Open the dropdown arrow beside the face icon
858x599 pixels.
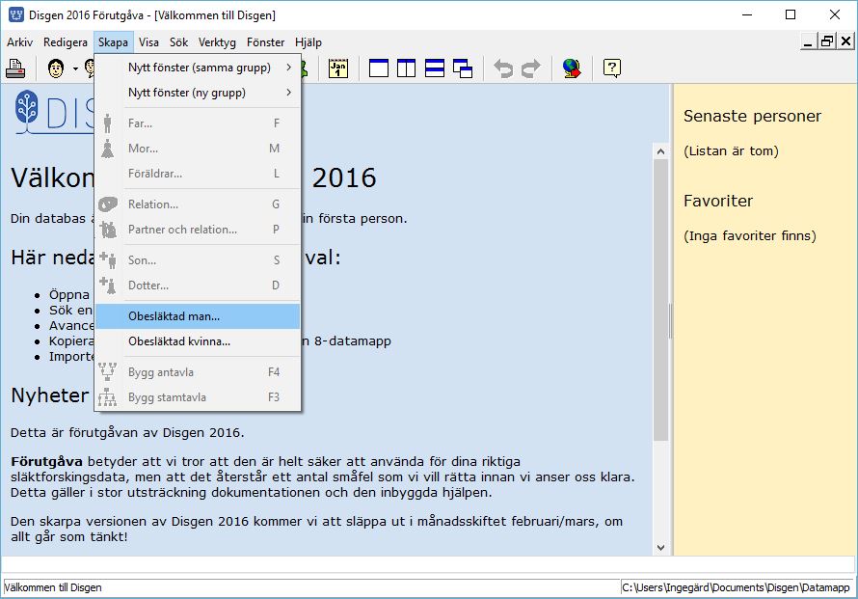[75, 69]
